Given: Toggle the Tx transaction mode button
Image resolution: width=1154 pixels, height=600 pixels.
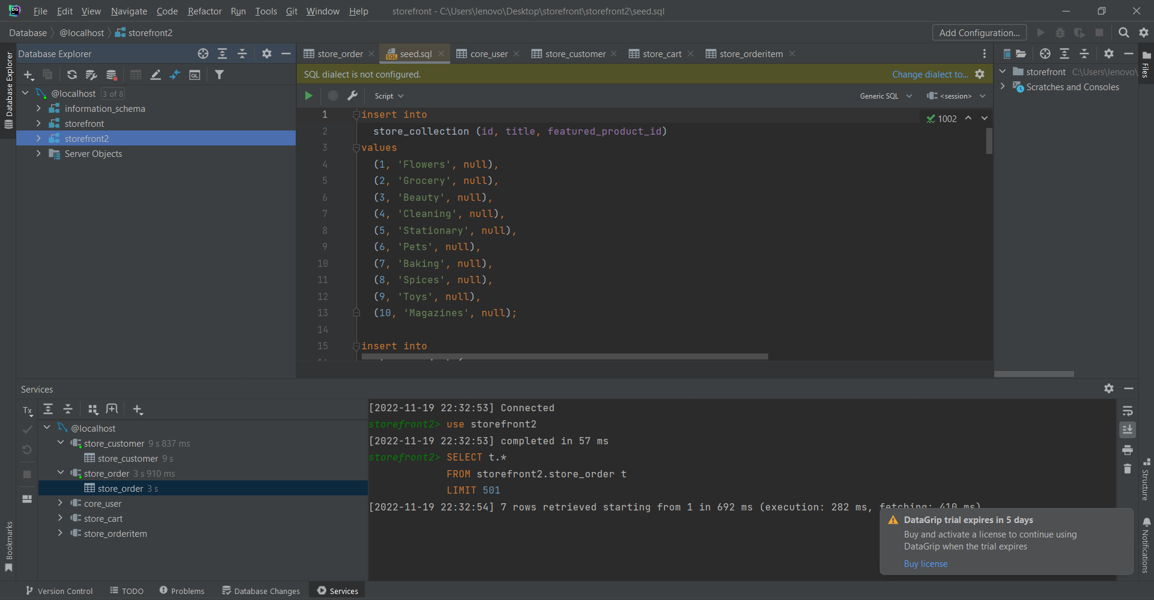Looking at the screenshot, I should (x=28, y=411).
